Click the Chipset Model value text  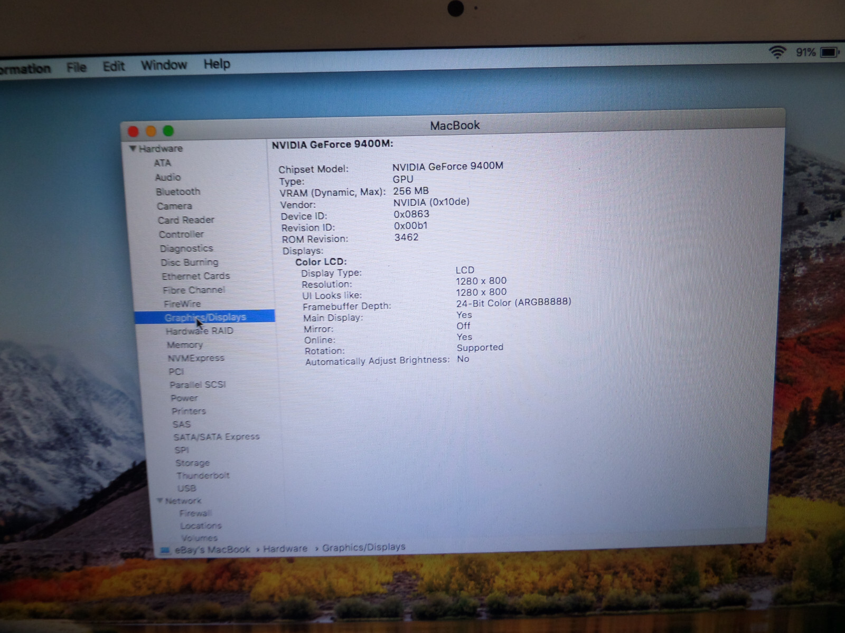tap(448, 166)
